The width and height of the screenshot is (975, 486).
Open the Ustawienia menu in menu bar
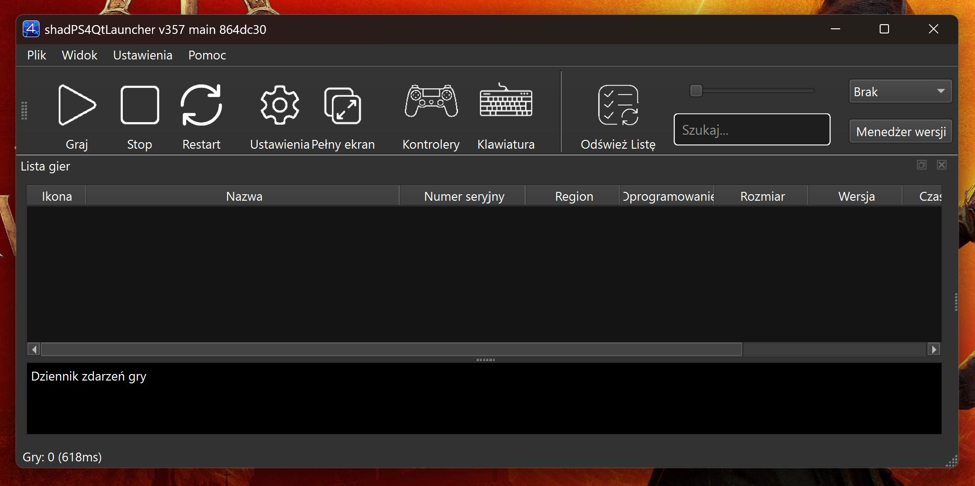143,55
